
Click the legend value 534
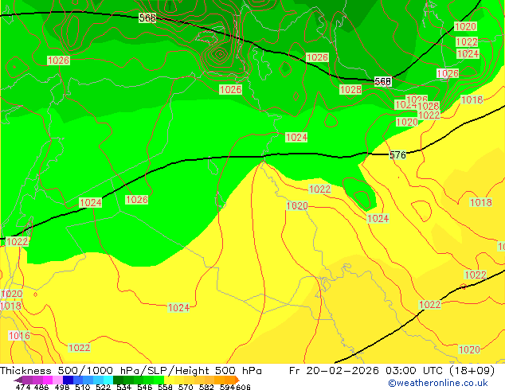[x=123, y=387]
